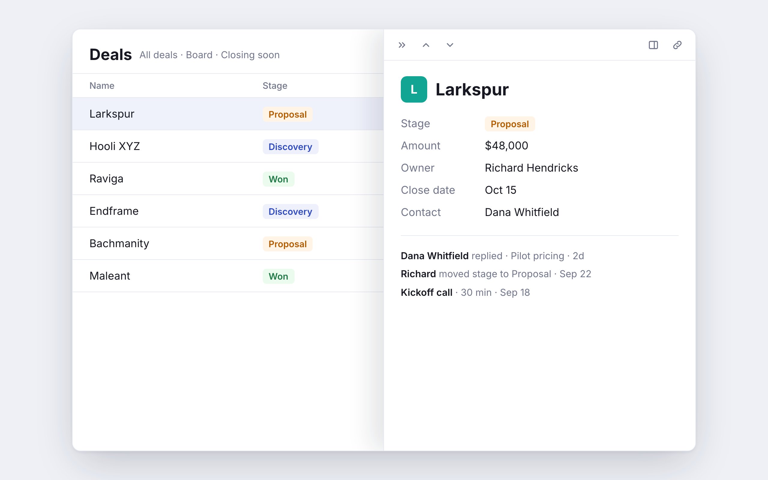Open the Raviga deal
The image size is (768, 480).
[228, 179]
